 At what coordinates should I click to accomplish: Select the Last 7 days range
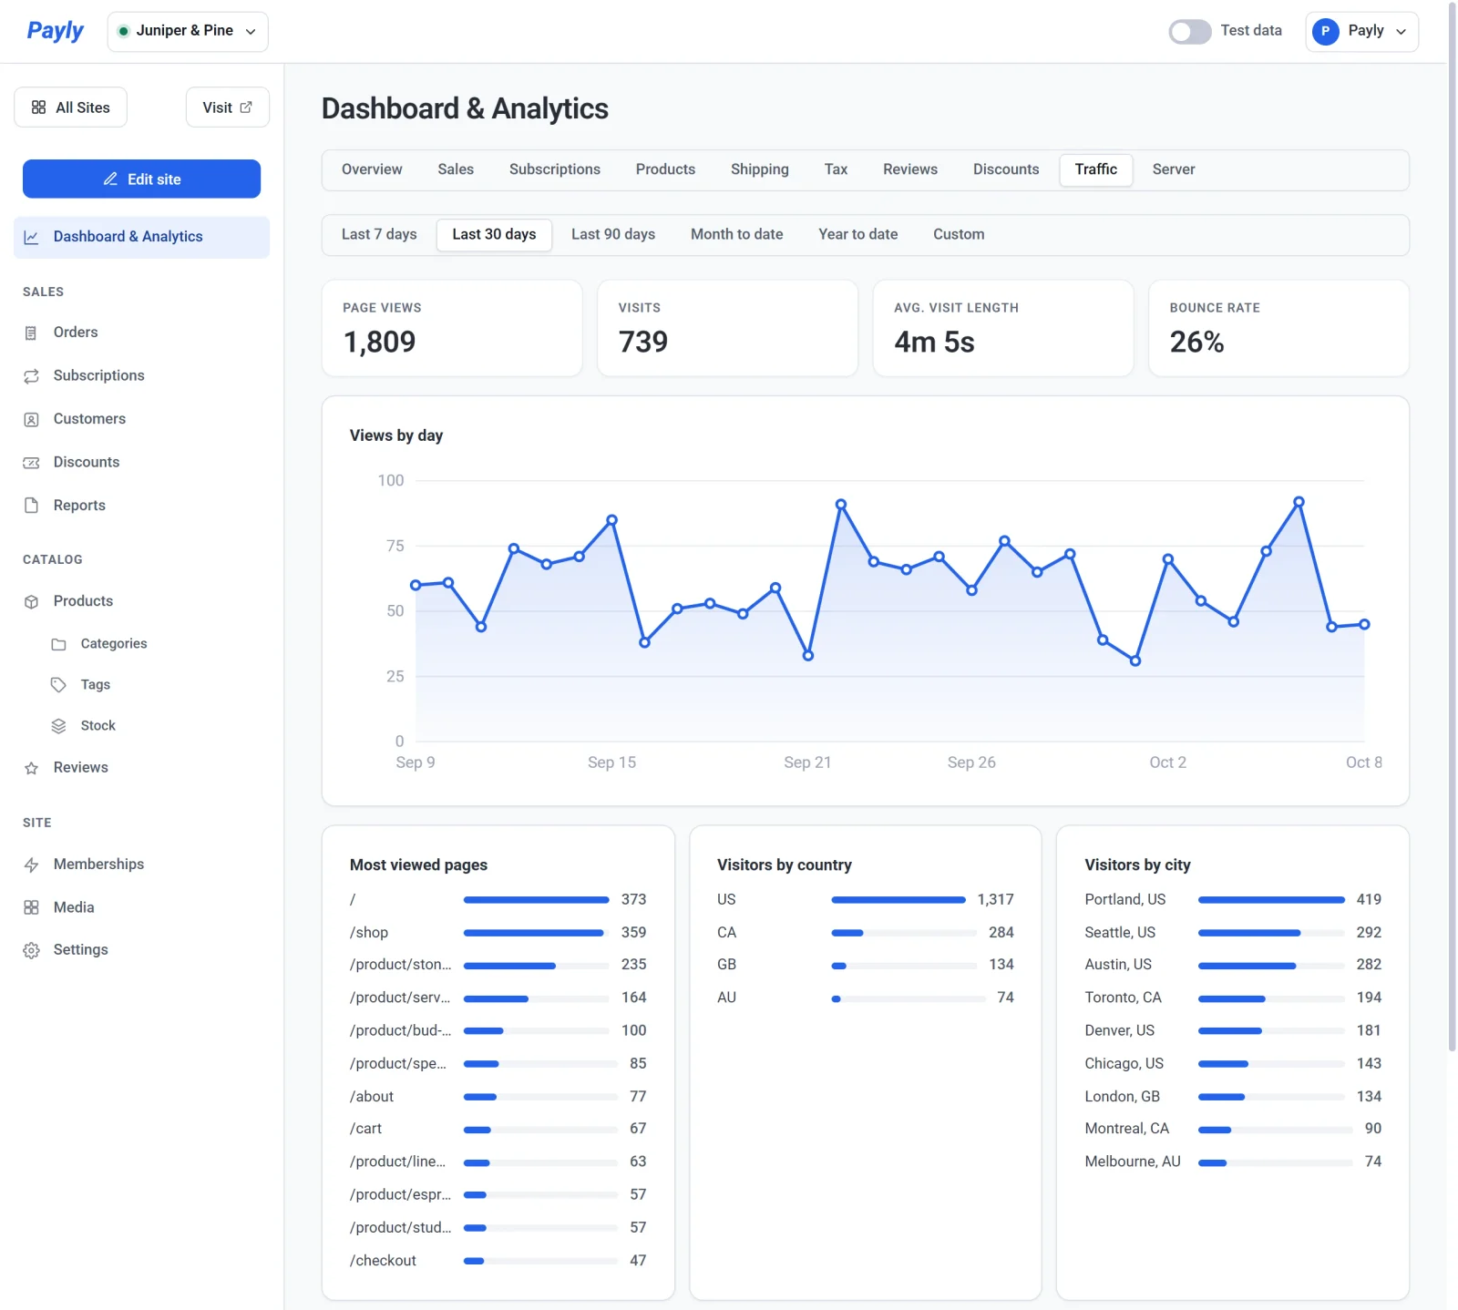pyautogui.click(x=379, y=234)
